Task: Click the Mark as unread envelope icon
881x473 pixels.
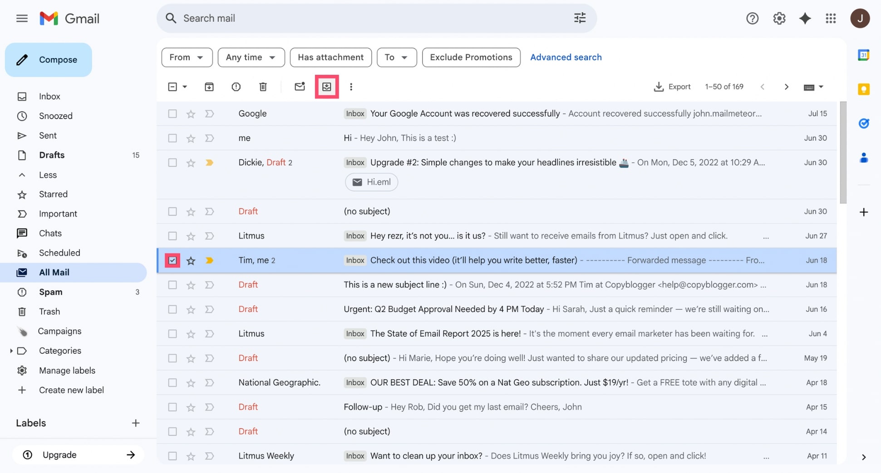Action: [x=300, y=87]
